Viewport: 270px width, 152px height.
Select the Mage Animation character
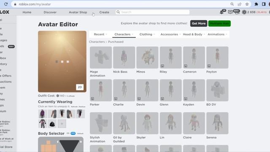pos(101,57)
